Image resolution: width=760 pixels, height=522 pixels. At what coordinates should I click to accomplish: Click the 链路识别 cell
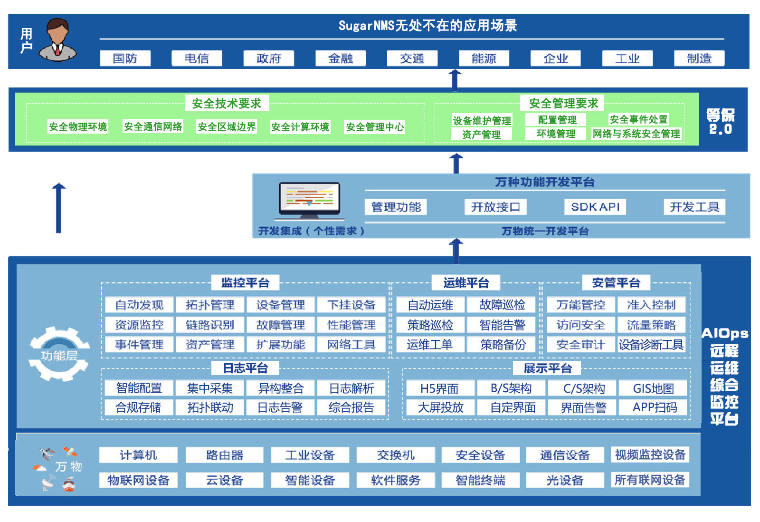pos(210,325)
